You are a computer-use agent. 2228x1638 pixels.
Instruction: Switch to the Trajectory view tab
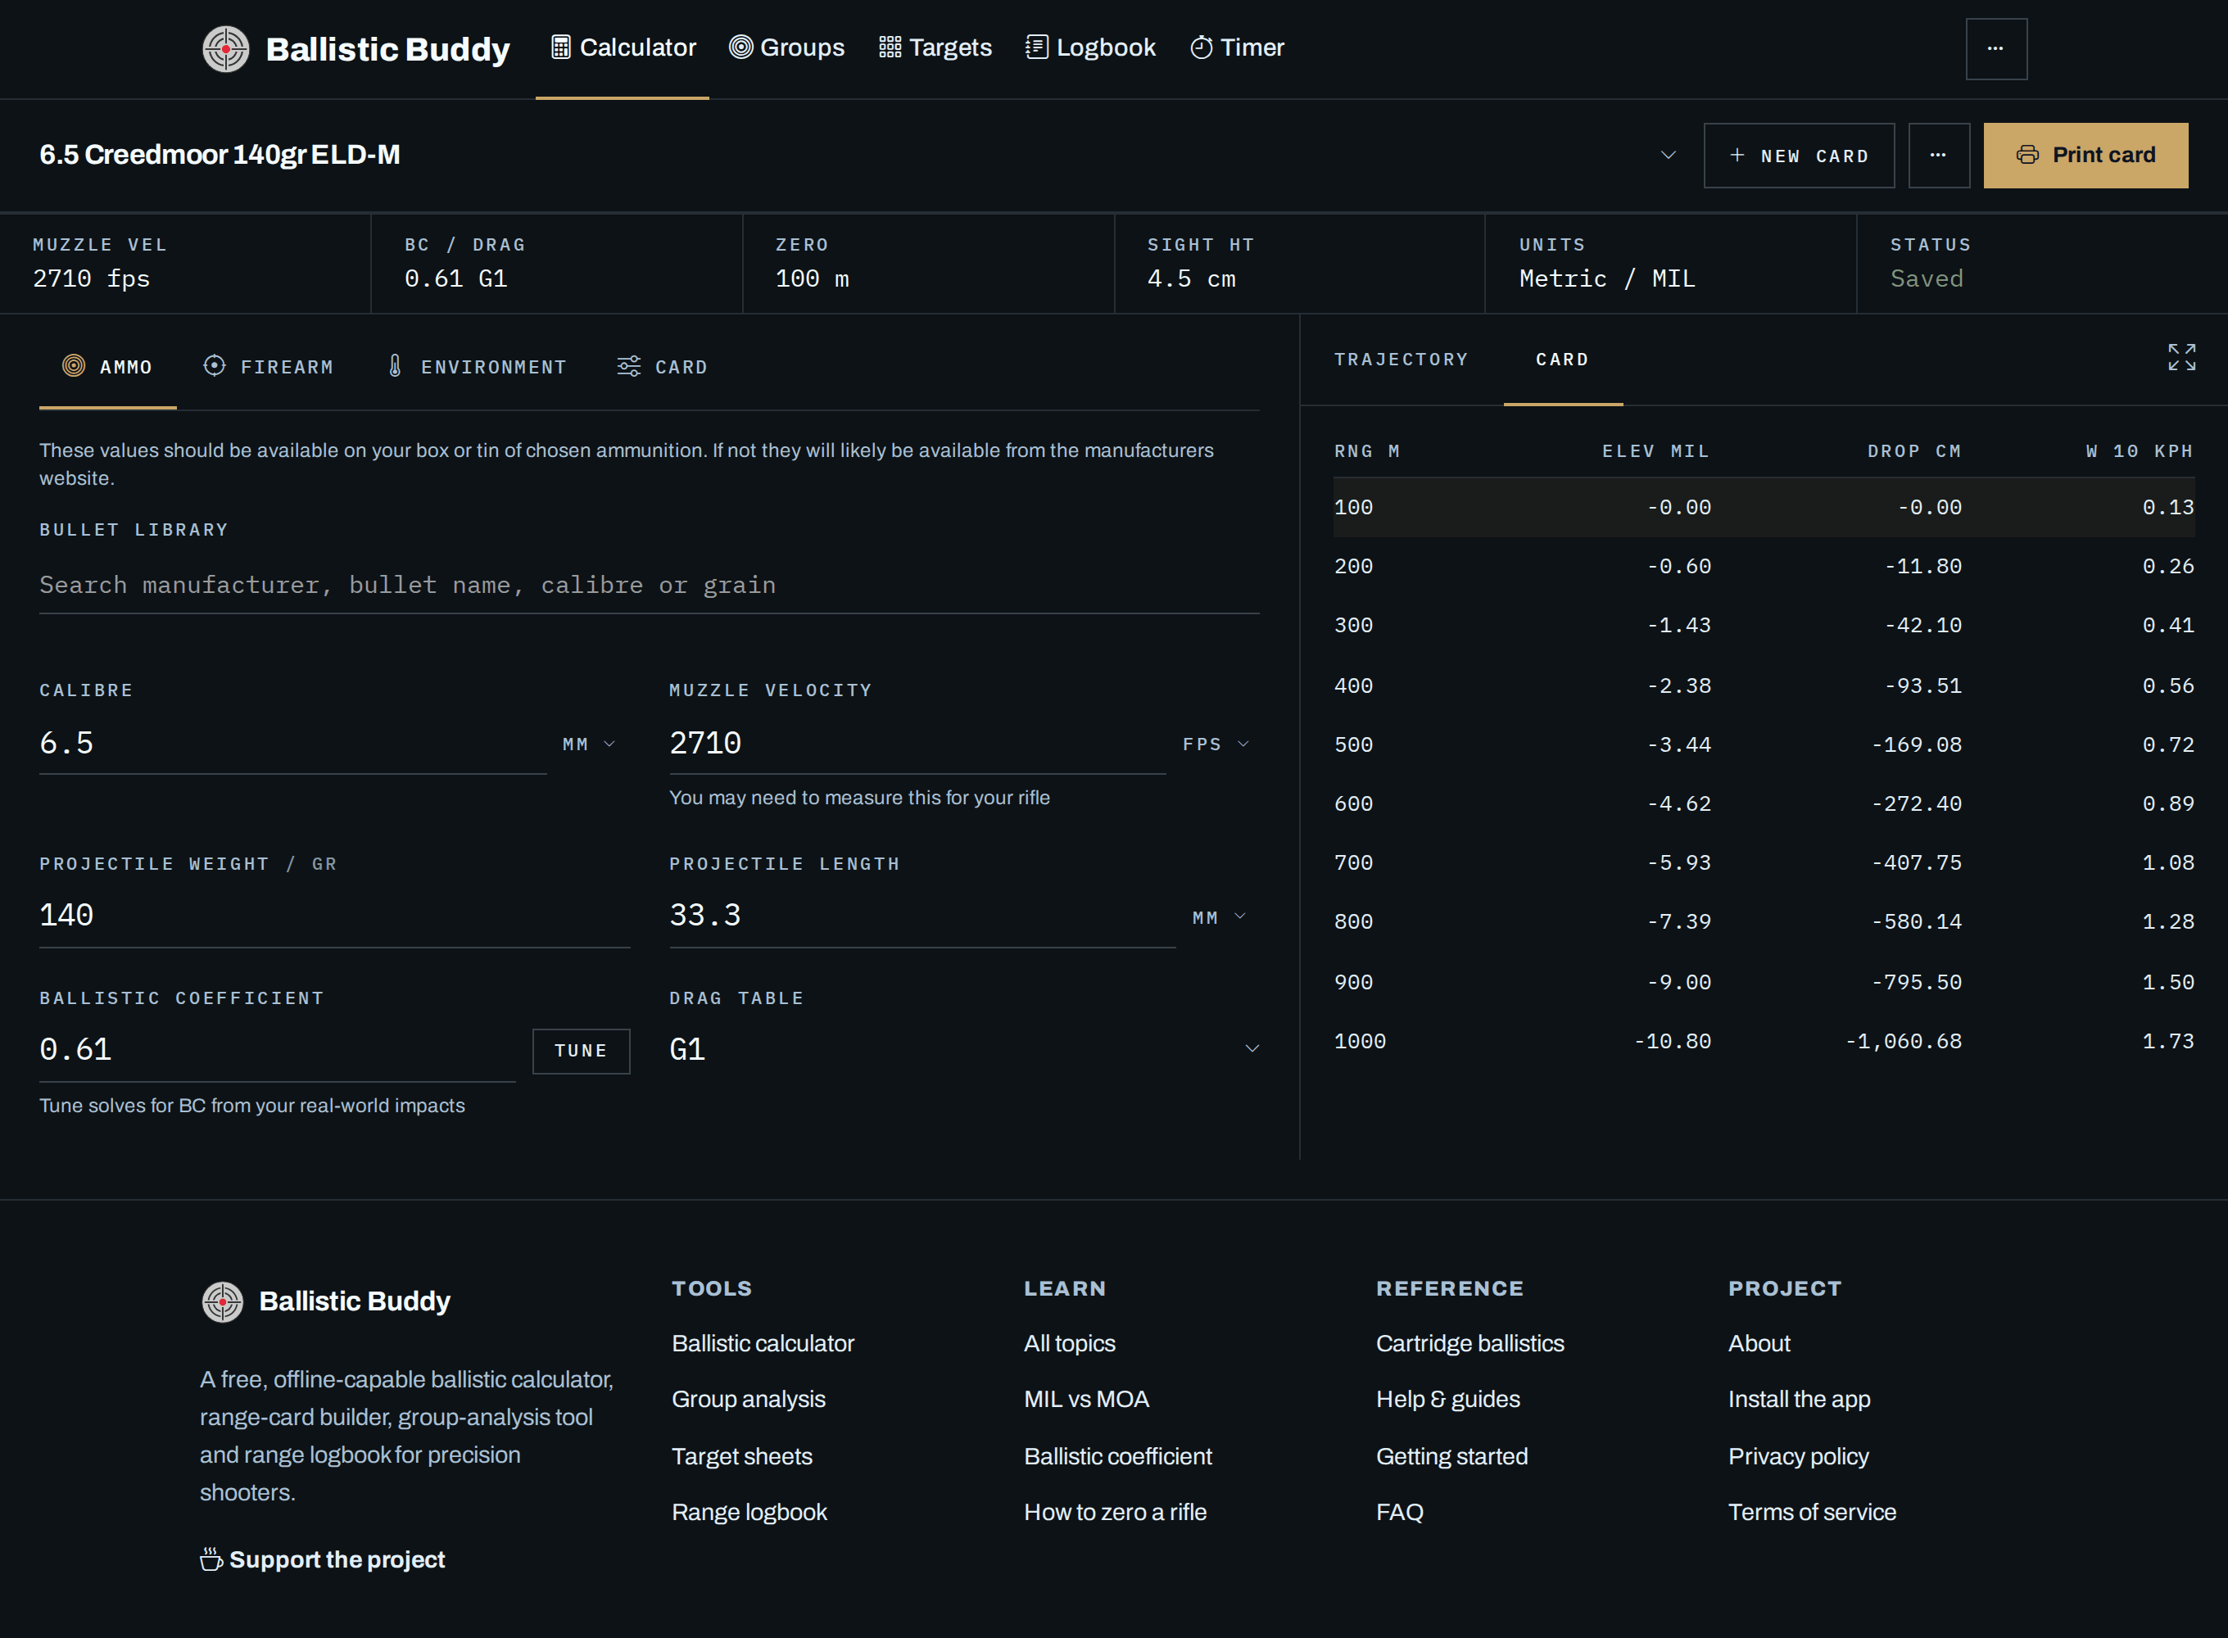[1401, 360]
